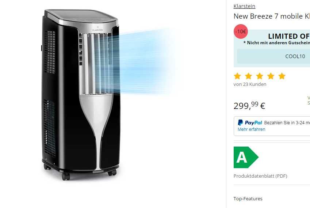The height and width of the screenshot is (208, 310).
Task: Click Mehr erfahren PayPal link
Action: pyautogui.click(x=251, y=129)
